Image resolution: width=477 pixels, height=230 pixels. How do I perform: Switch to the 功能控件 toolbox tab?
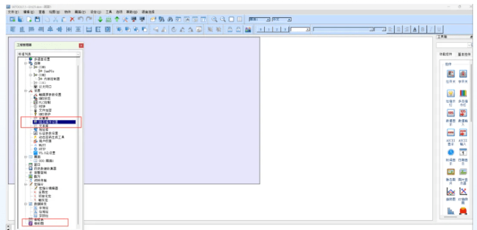(x=445, y=55)
